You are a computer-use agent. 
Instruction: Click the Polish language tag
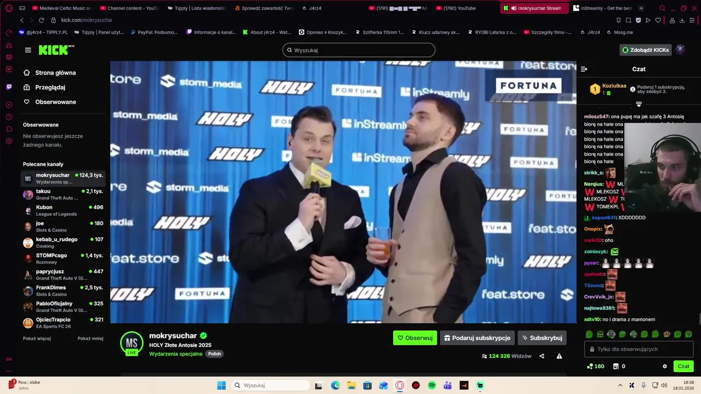(x=214, y=354)
